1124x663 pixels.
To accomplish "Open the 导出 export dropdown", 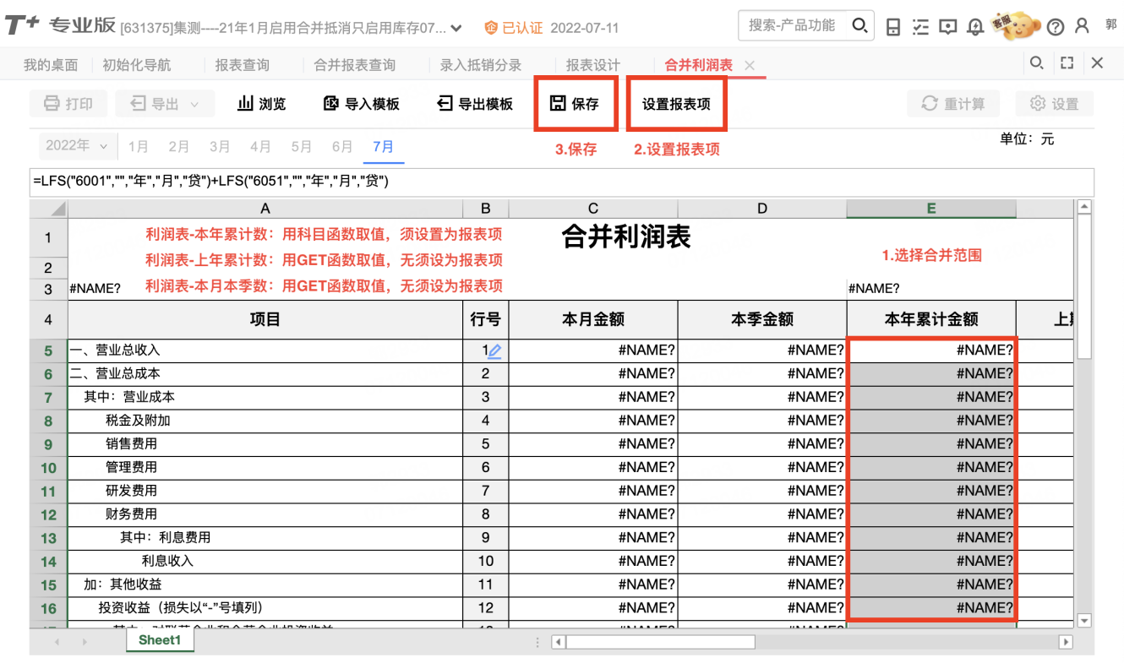I will tap(165, 104).
